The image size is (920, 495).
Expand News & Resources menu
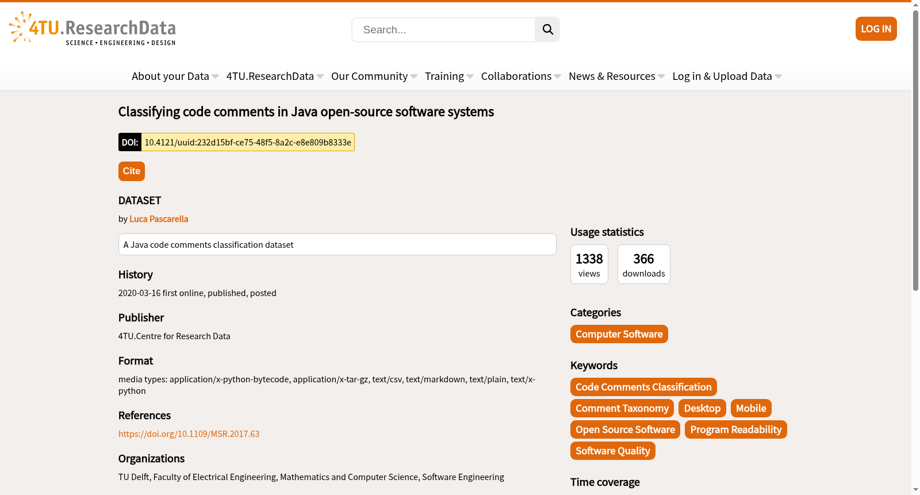(616, 76)
